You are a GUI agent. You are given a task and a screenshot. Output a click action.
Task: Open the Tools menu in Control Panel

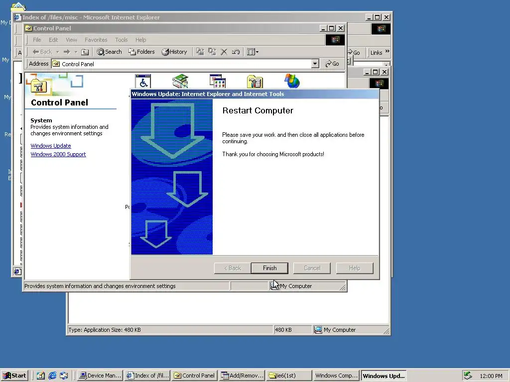click(x=122, y=40)
